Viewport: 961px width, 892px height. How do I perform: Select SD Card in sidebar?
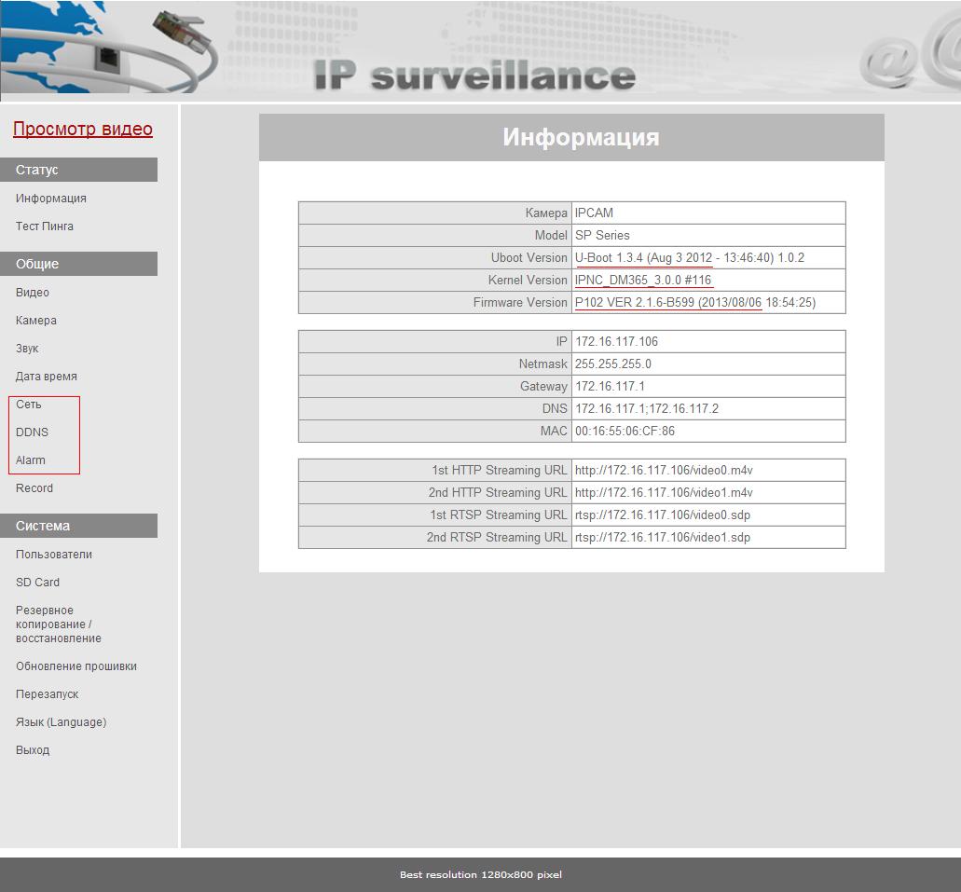click(x=37, y=583)
